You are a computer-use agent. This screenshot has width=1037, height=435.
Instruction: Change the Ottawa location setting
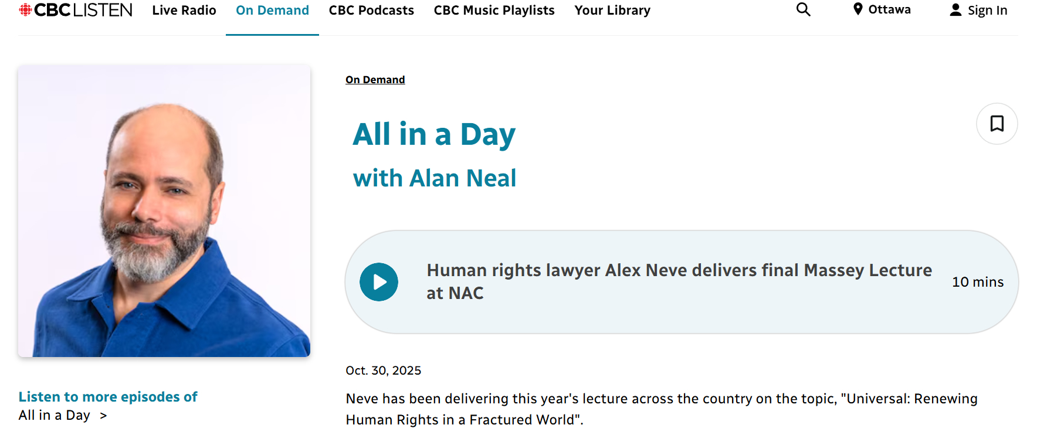(889, 9)
